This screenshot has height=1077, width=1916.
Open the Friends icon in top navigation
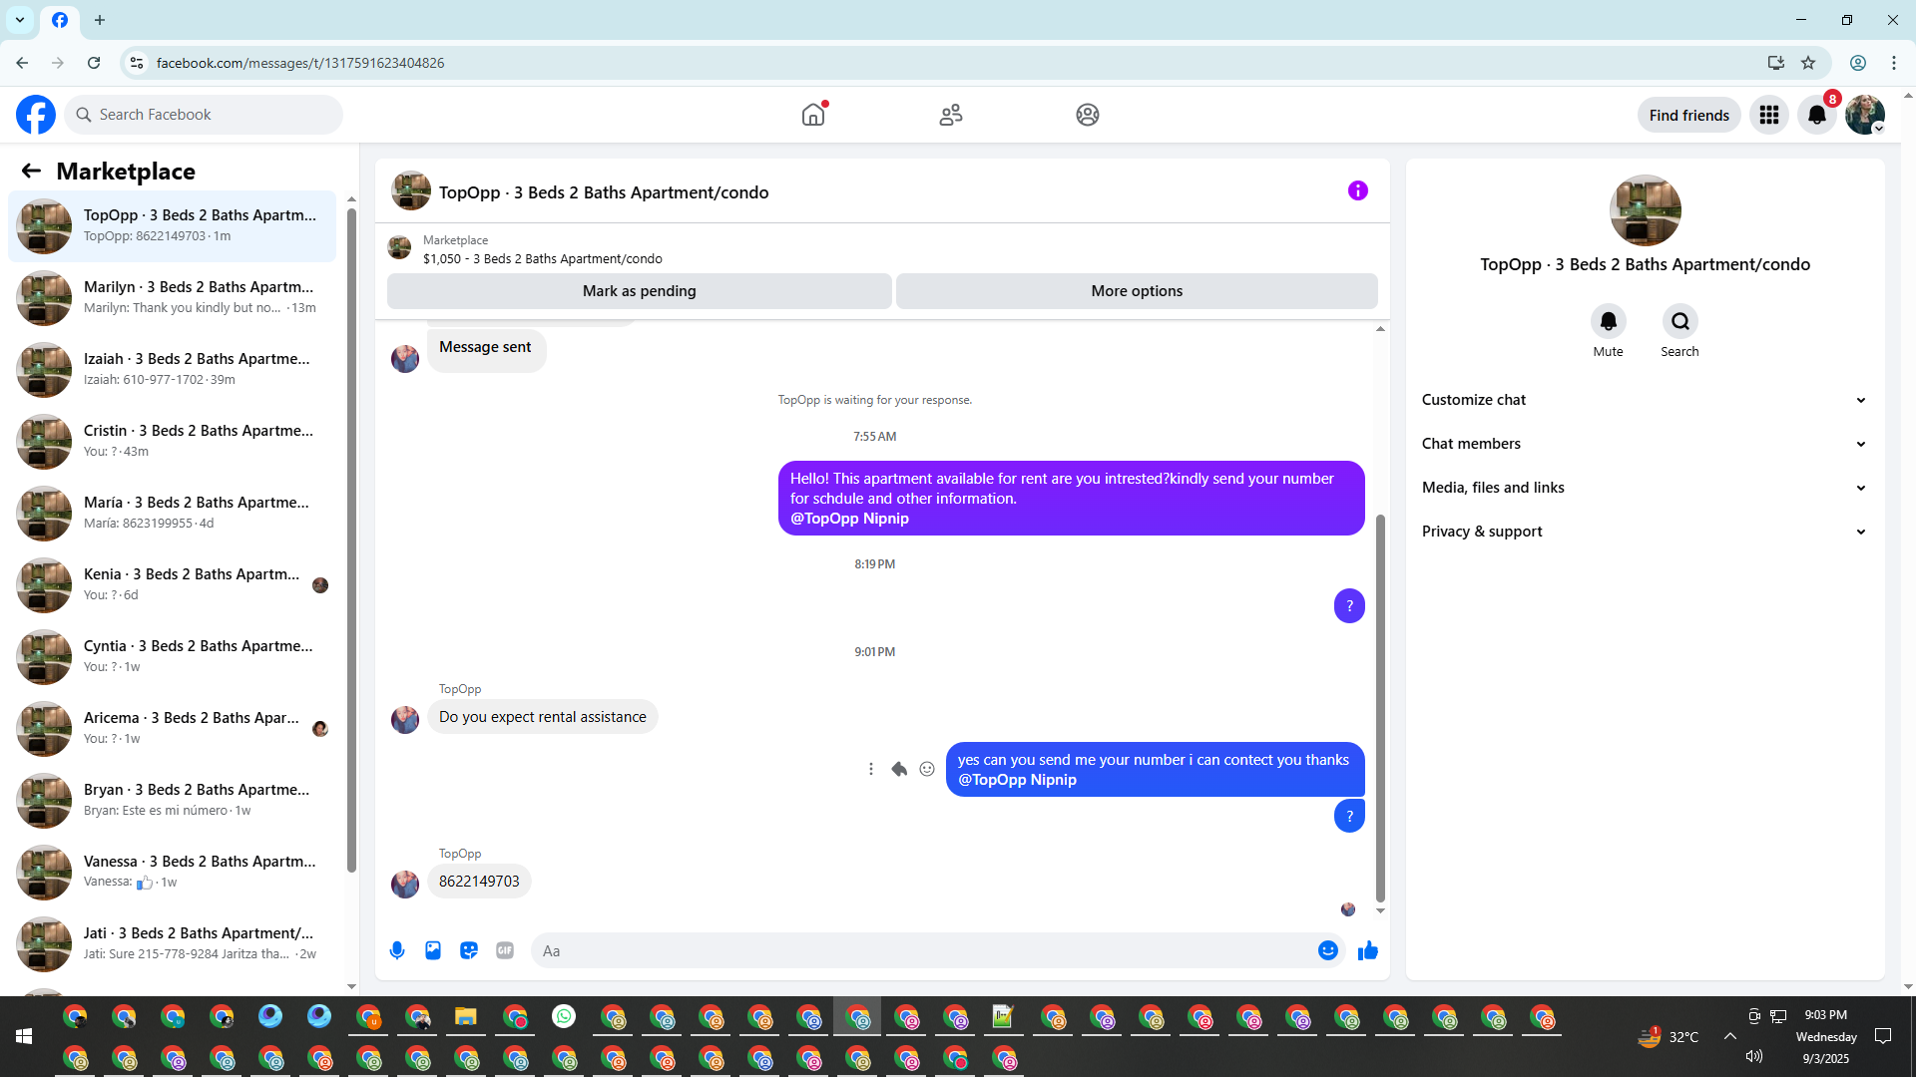951,115
